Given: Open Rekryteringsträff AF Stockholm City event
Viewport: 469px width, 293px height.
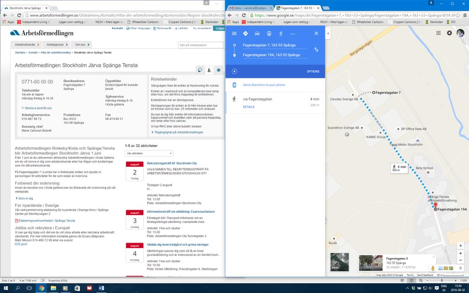Looking at the screenshot, I should click(172, 163).
